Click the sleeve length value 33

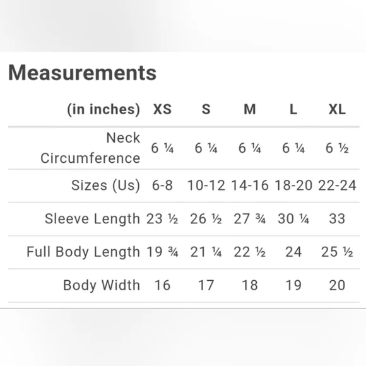pos(337,219)
